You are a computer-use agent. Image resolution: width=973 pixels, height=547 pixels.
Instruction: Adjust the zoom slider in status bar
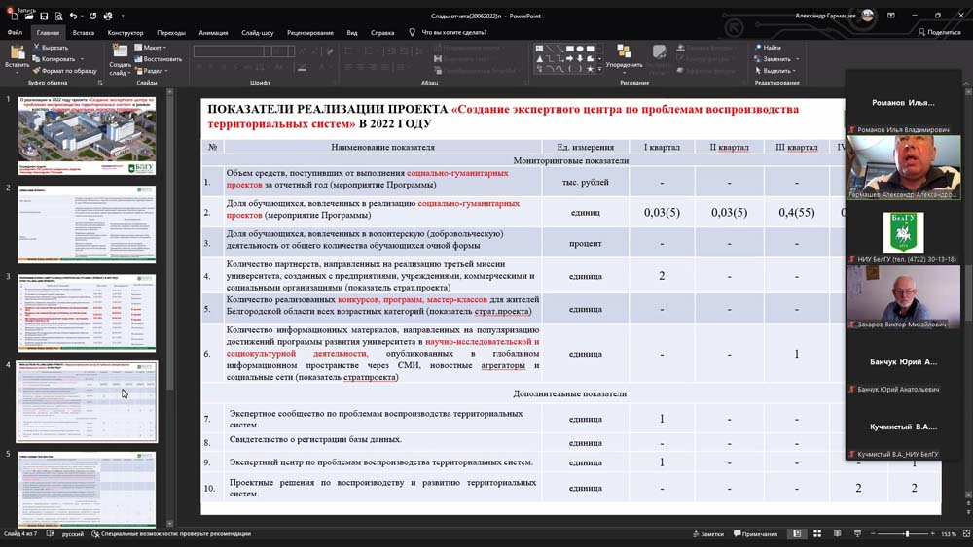pyautogui.click(x=907, y=534)
